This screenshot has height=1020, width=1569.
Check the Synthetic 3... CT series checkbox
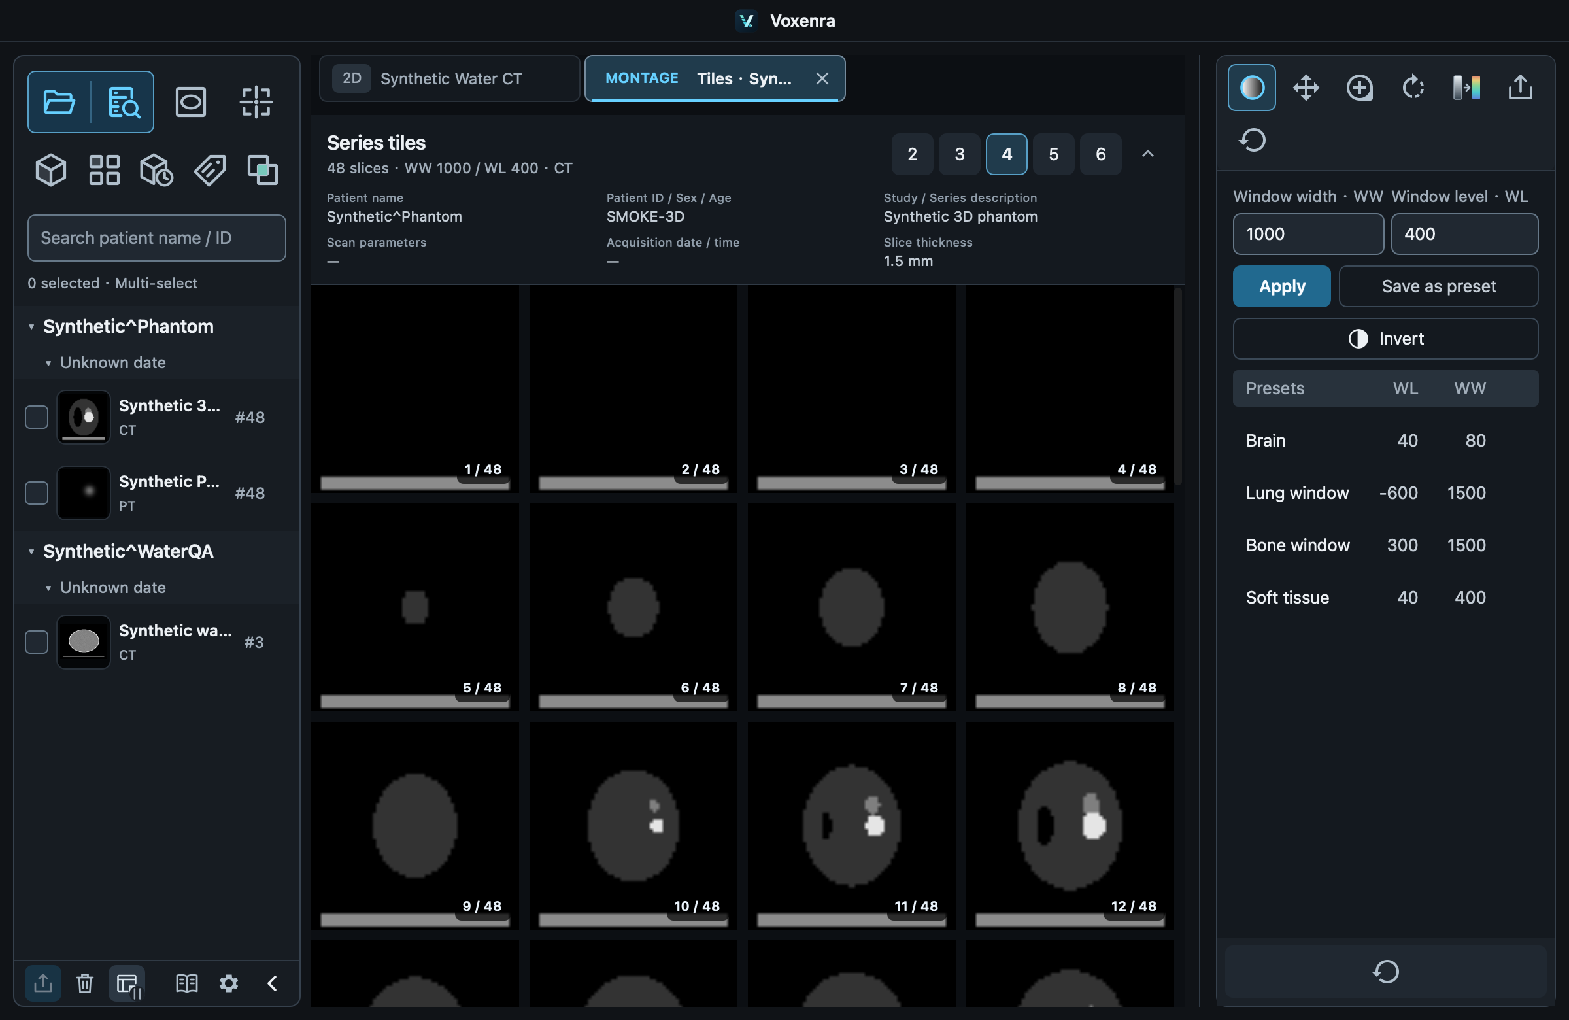point(37,416)
